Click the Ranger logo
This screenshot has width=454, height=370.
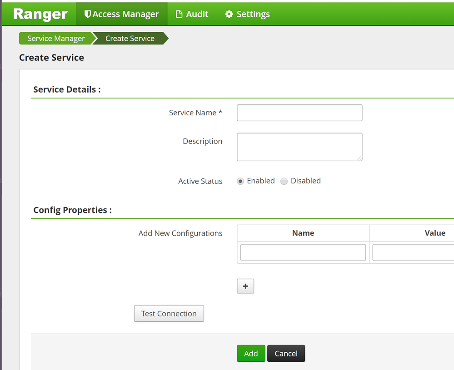point(40,14)
